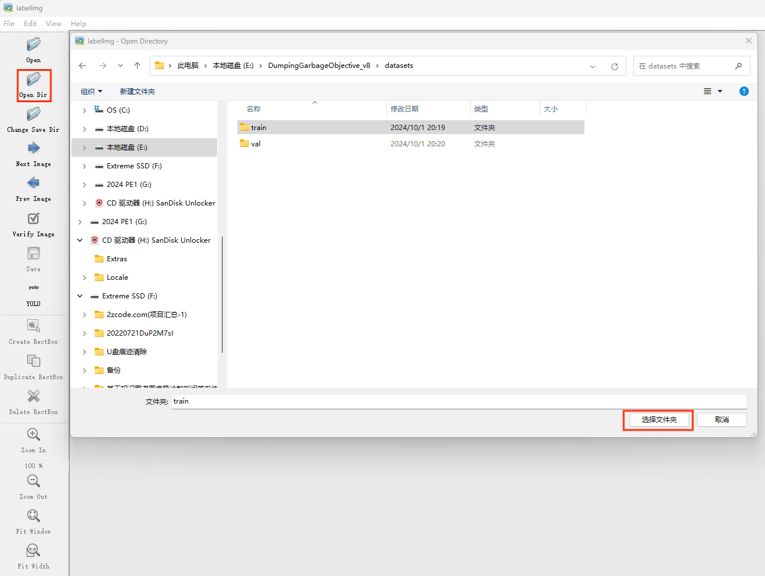Image resolution: width=765 pixels, height=576 pixels.
Task: Go to Prev Image
Action: (x=34, y=183)
